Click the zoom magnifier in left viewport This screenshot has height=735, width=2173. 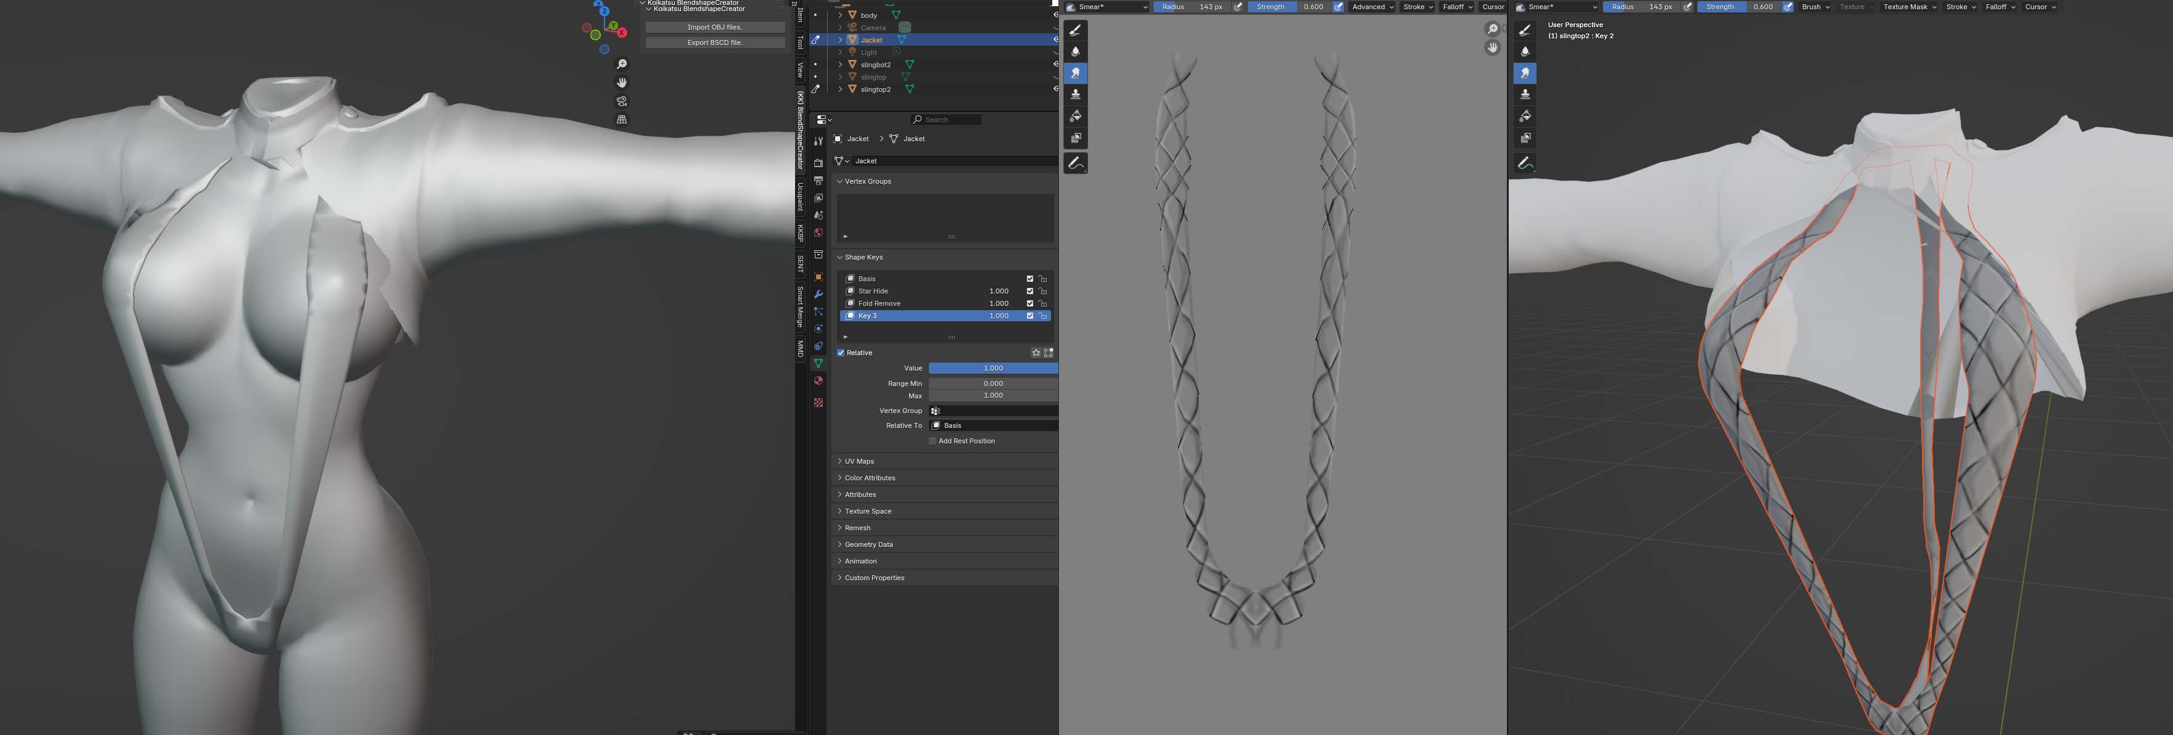tap(622, 64)
